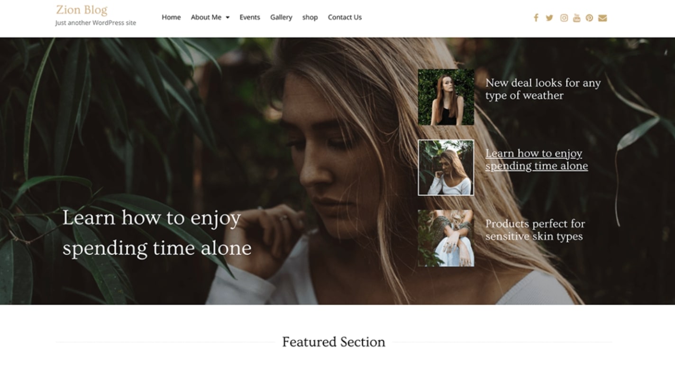Viewport: 675px width, 368px height.
Task: Open the Pinterest social icon
Action: 589,18
